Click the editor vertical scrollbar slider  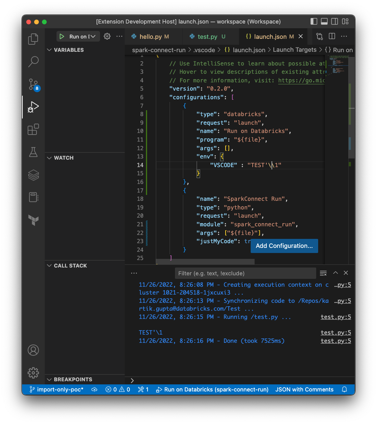[x=352, y=107]
